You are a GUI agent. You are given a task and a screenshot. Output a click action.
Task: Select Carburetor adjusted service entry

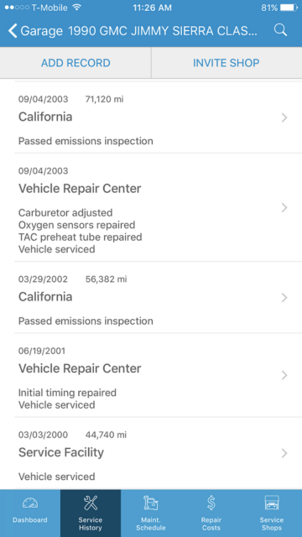coord(65,212)
